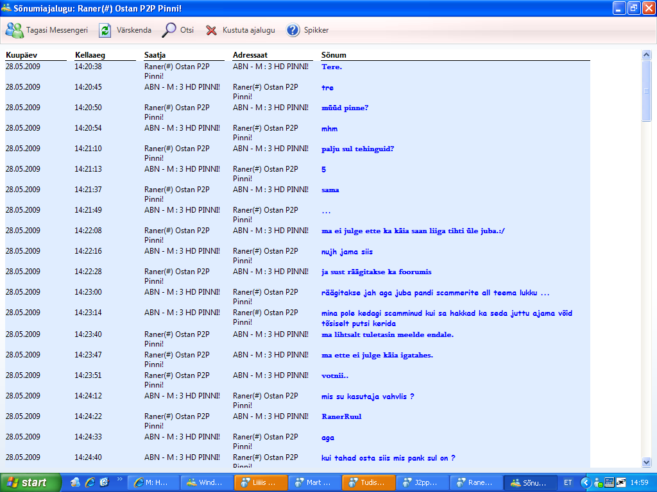
Task: Click the scrollbar up arrow
Action: [x=646, y=55]
